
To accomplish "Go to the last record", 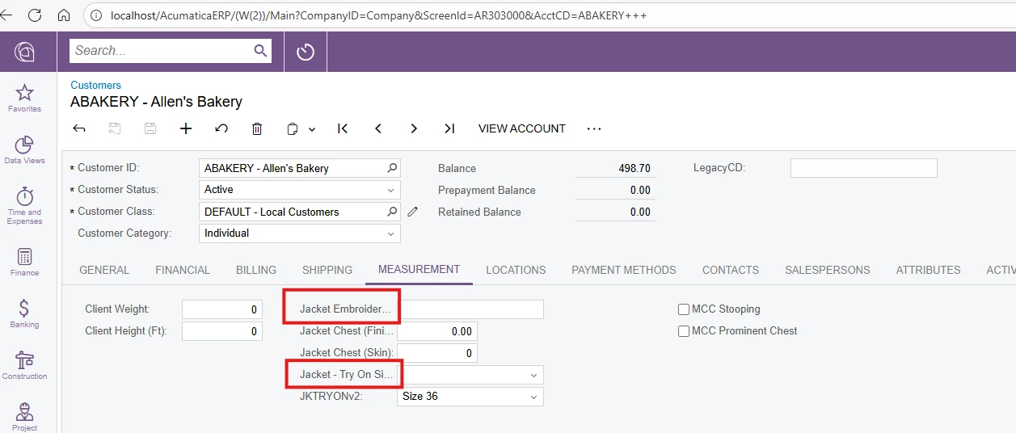I will click(x=449, y=128).
